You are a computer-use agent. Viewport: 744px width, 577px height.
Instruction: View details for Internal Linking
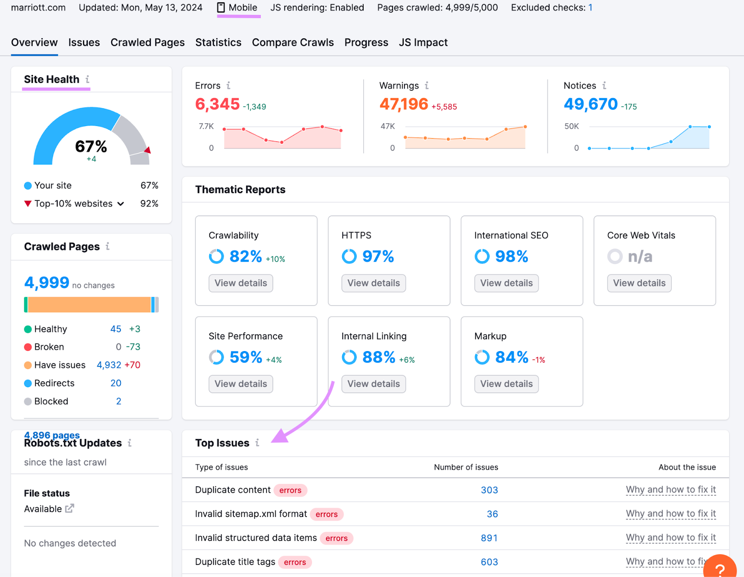click(x=374, y=384)
